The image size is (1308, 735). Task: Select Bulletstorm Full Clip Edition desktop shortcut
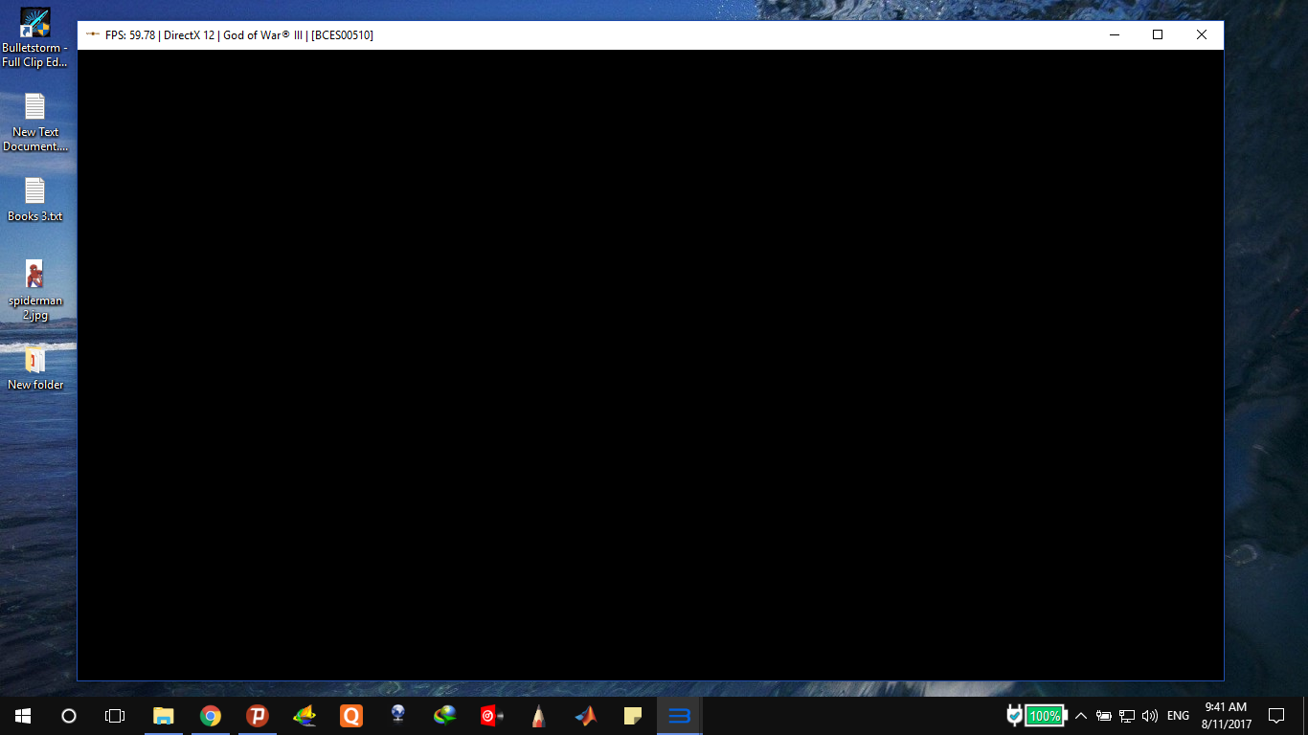pos(35,38)
